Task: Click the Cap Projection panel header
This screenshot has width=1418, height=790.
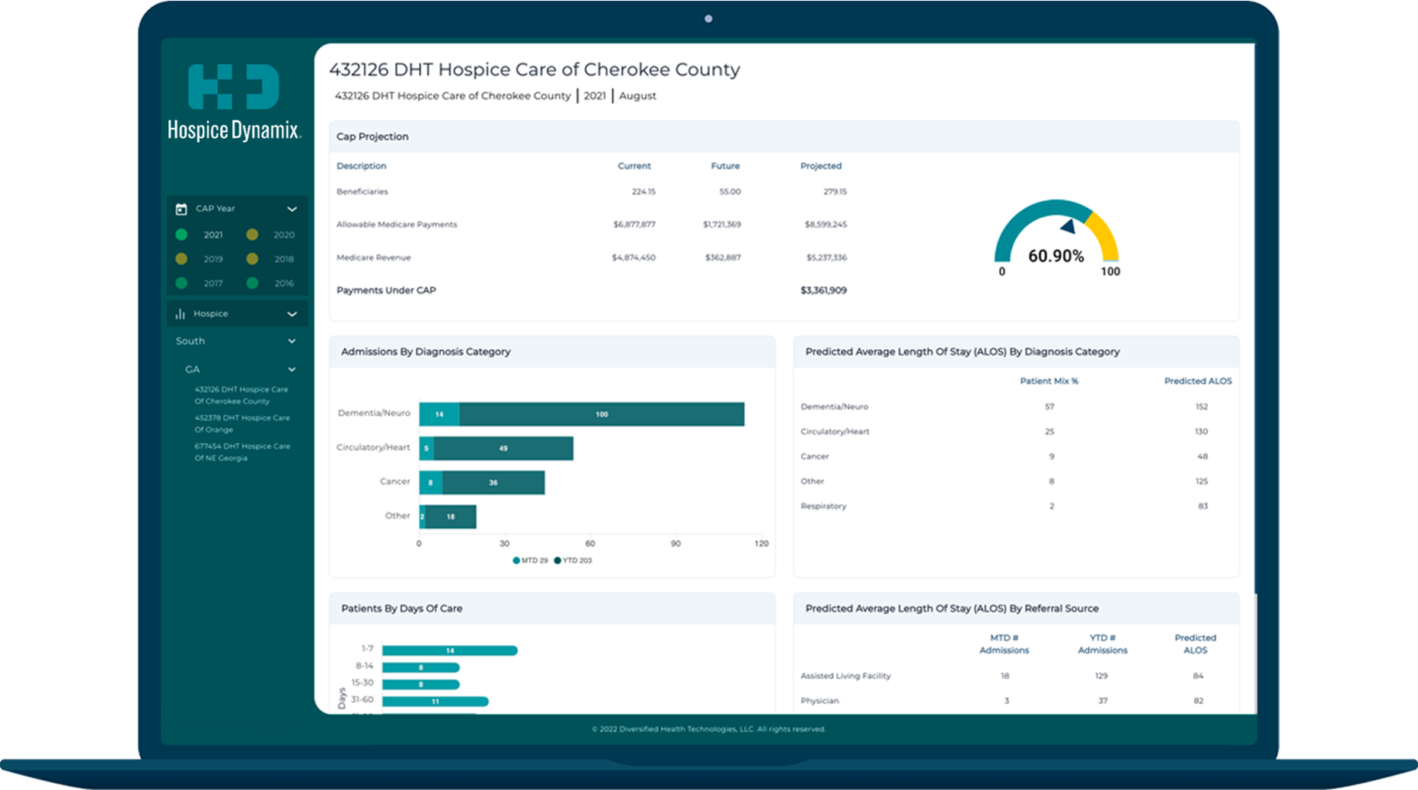Action: tap(784, 136)
